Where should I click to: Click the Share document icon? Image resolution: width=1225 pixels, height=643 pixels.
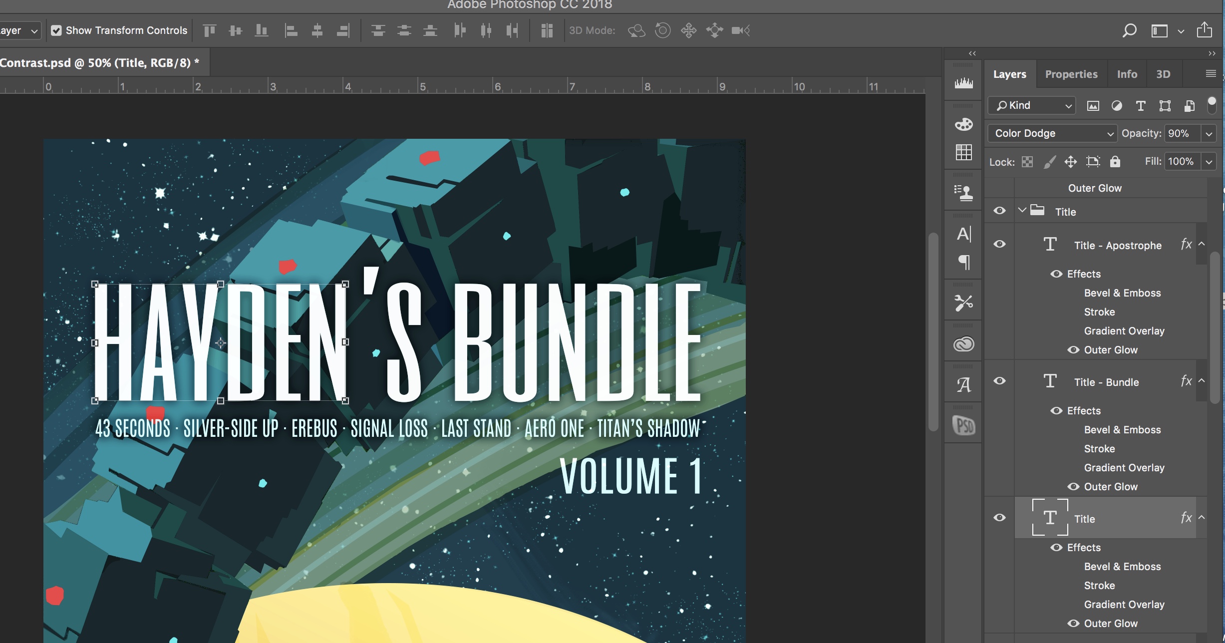click(x=1205, y=29)
